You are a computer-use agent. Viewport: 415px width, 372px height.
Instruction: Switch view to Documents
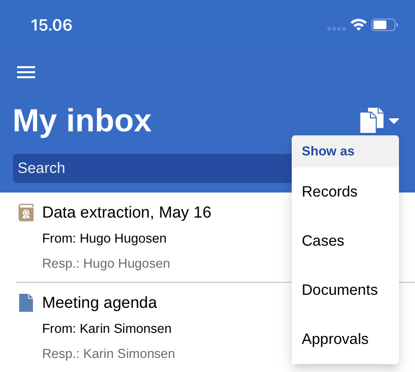point(340,290)
